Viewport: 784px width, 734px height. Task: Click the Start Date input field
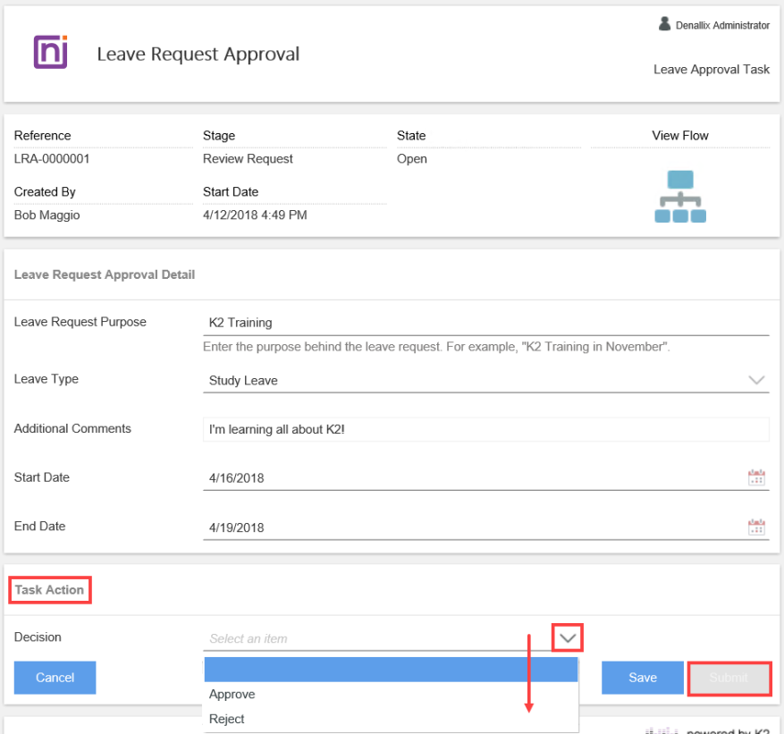point(474,477)
